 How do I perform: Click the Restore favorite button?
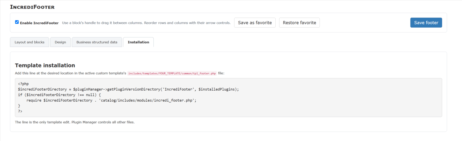point(299,23)
